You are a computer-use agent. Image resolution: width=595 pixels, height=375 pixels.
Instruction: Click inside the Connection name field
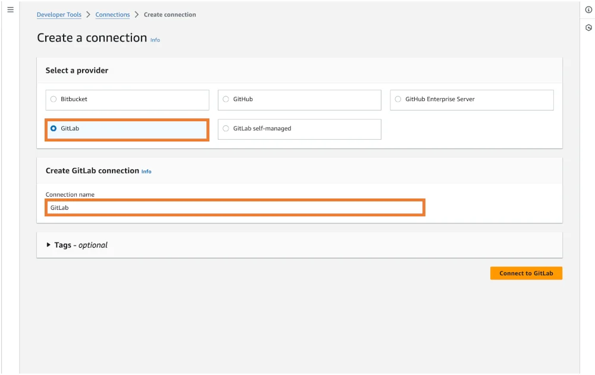(x=235, y=207)
